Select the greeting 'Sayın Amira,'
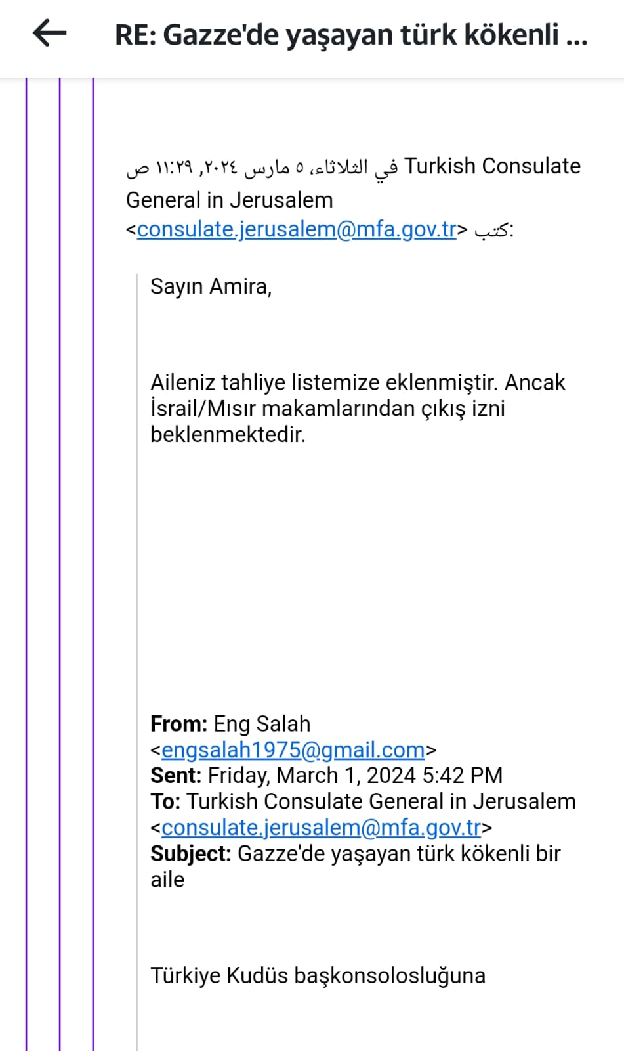 pyautogui.click(x=211, y=287)
